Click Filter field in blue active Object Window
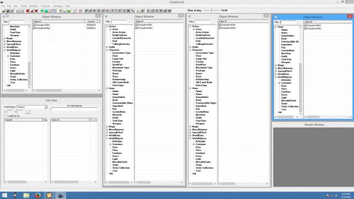Viewport: 354px width, 199px height. tap(288, 22)
